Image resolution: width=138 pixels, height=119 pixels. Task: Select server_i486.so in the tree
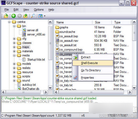tap(36, 34)
